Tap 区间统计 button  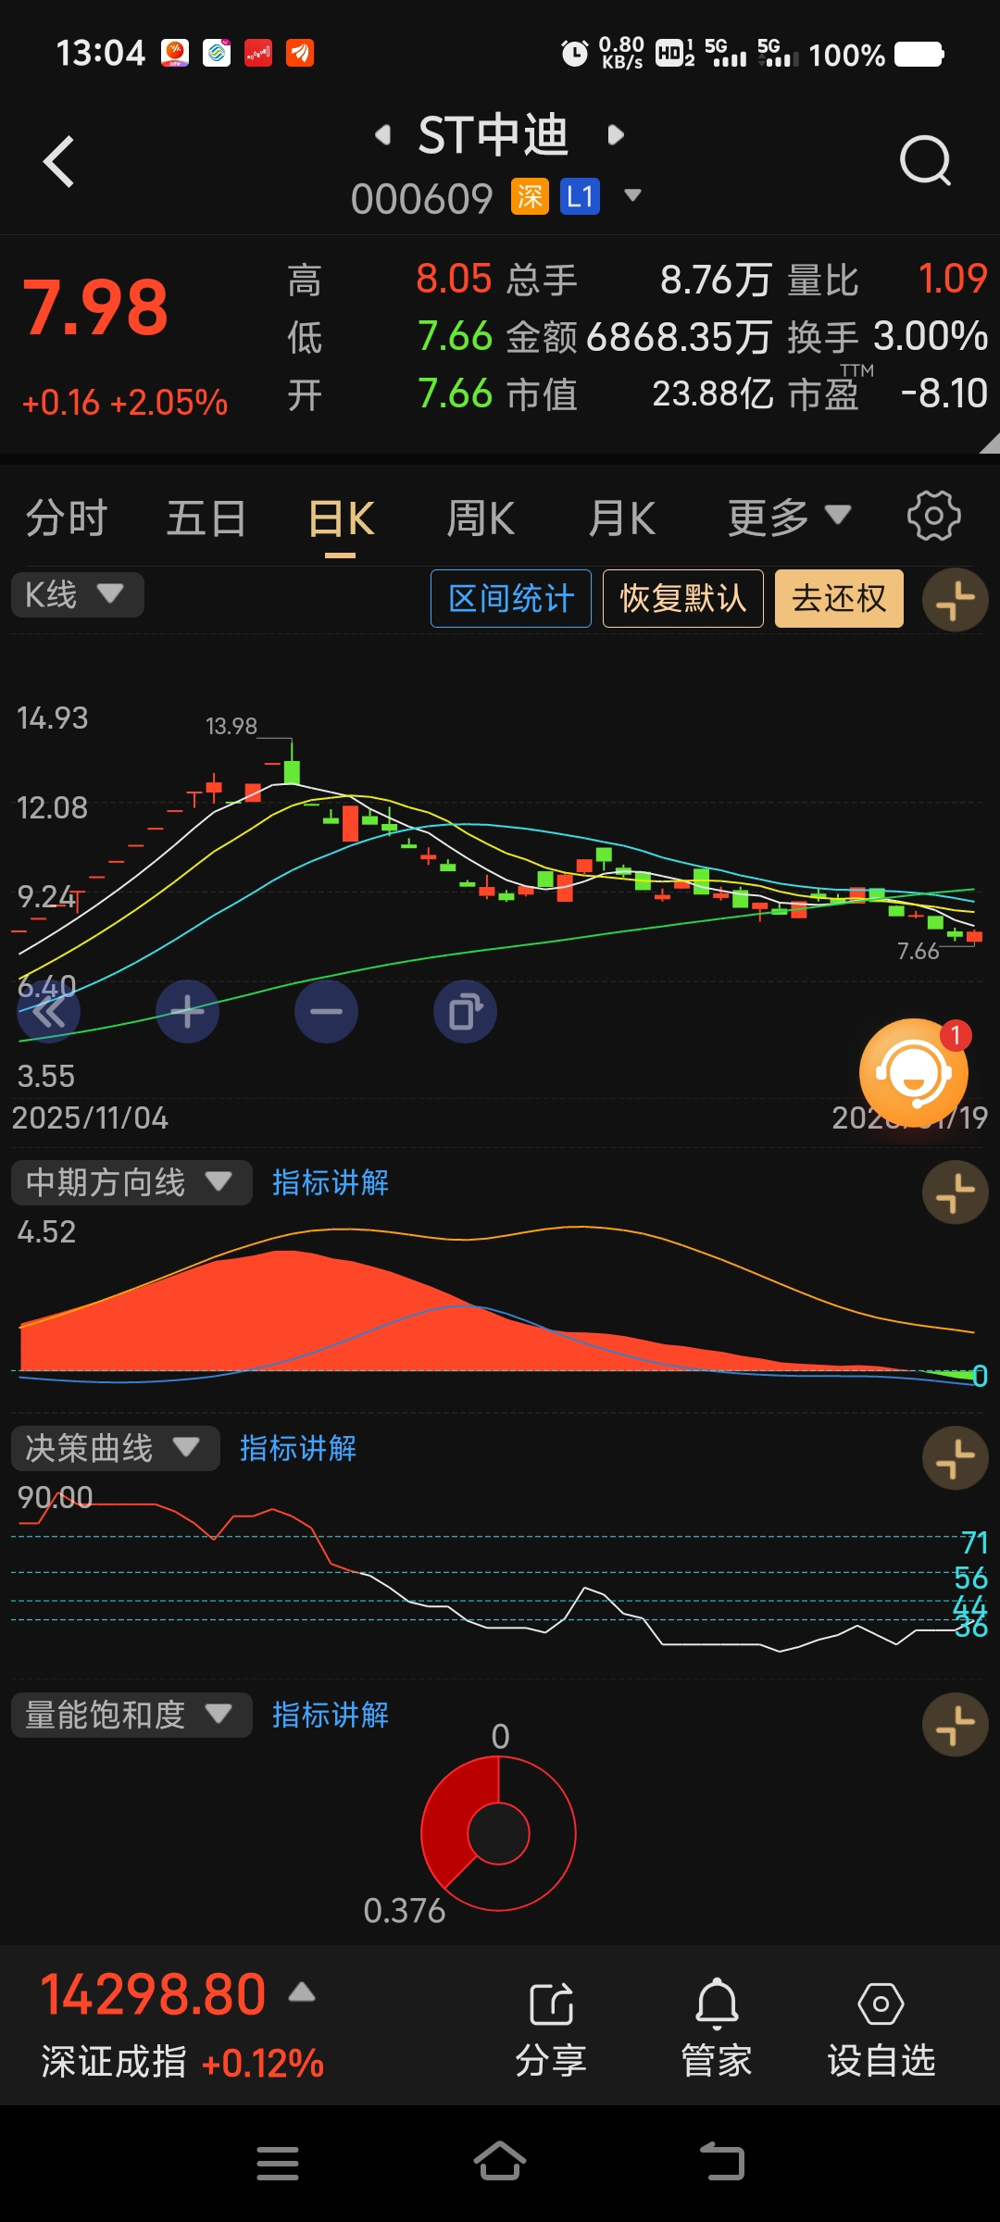[x=511, y=599]
